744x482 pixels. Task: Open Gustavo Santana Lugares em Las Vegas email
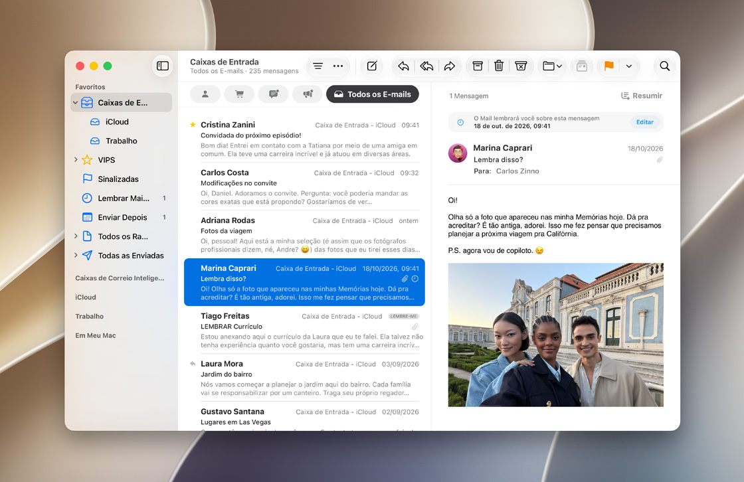point(304,417)
